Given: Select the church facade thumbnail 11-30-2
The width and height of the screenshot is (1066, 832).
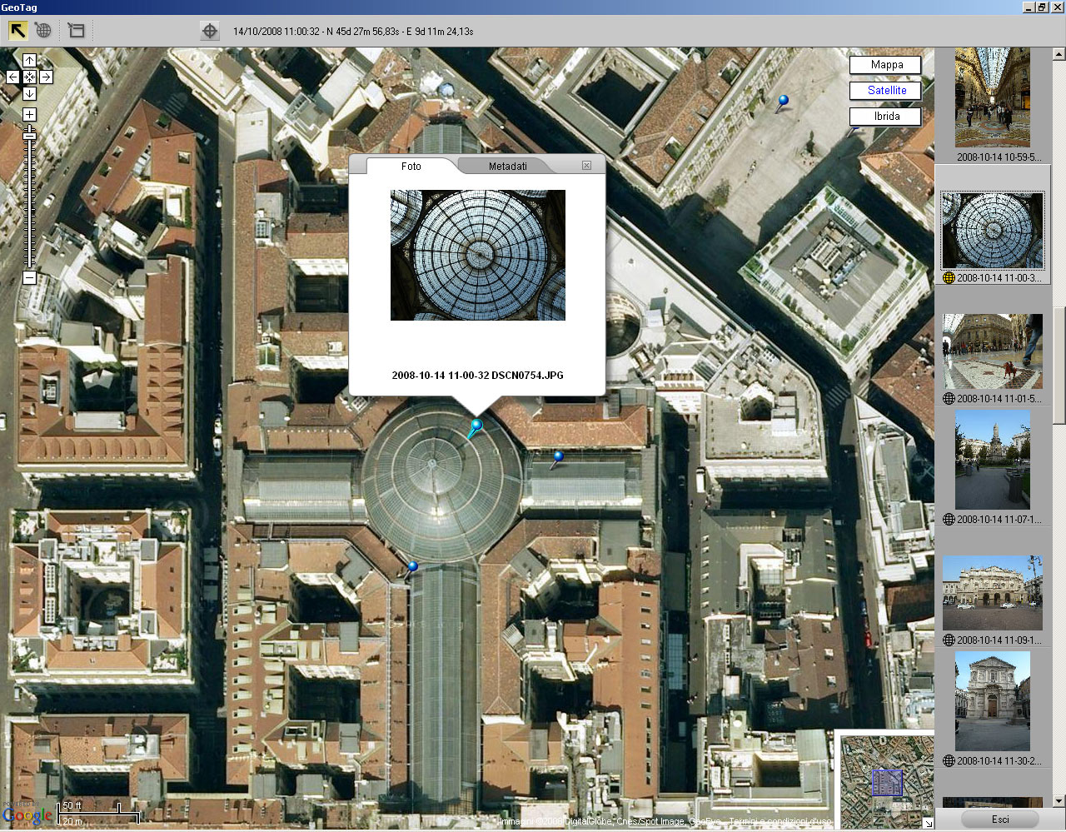Looking at the screenshot, I should (x=992, y=701).
